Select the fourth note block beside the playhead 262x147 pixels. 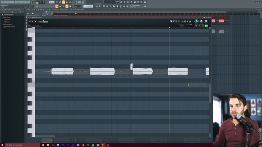178,71
